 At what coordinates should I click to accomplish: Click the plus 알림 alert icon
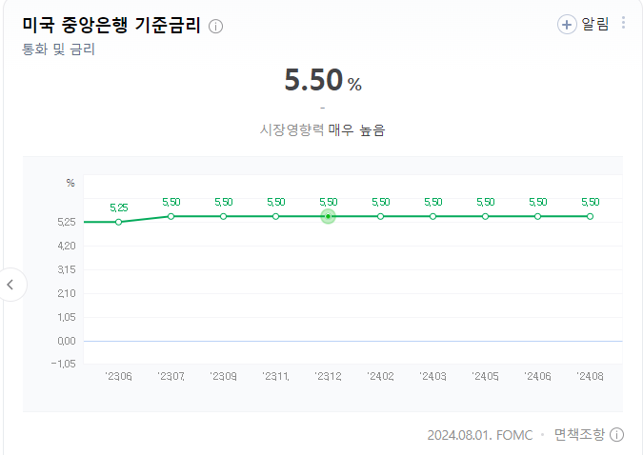[x=567, y=25]
